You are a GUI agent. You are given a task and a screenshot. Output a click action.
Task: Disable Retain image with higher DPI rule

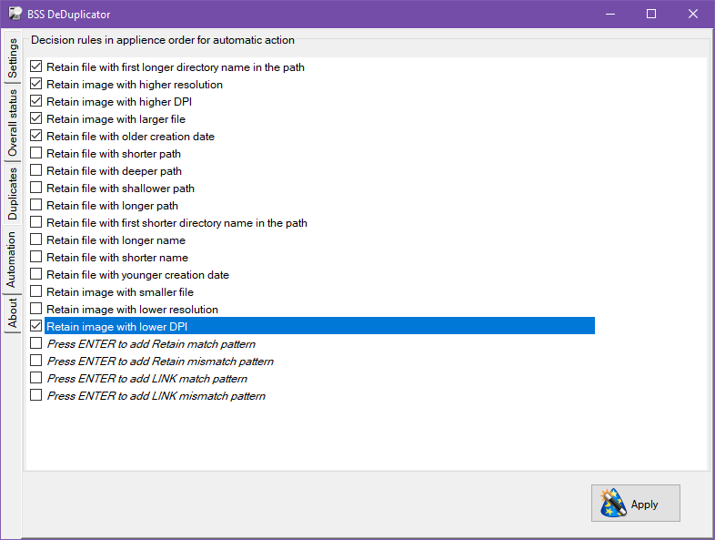(36, 102)
